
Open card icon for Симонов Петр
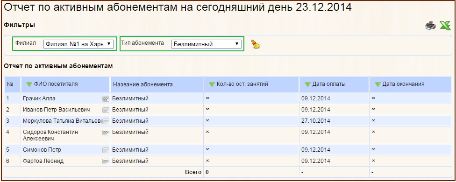pos(106,150)
